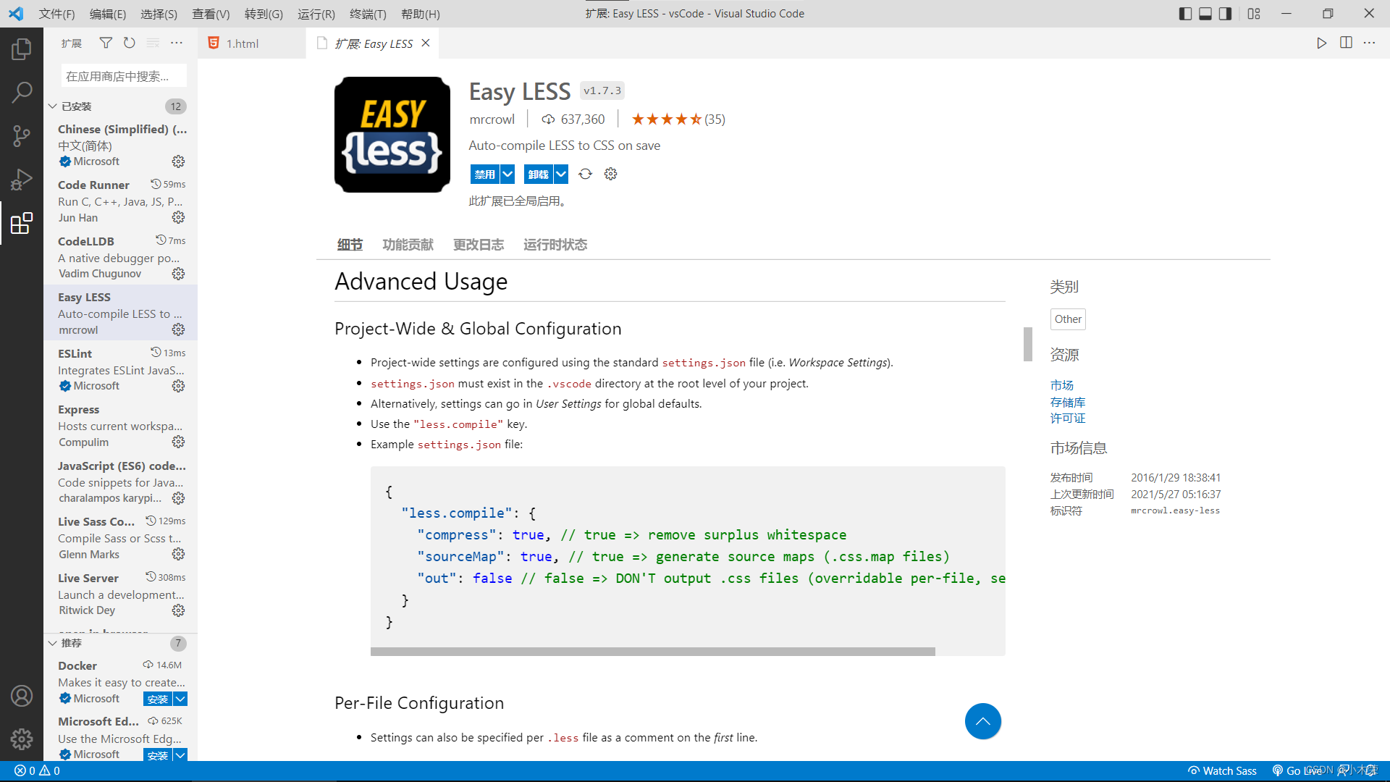Click the disable extension button

point(485,174)
